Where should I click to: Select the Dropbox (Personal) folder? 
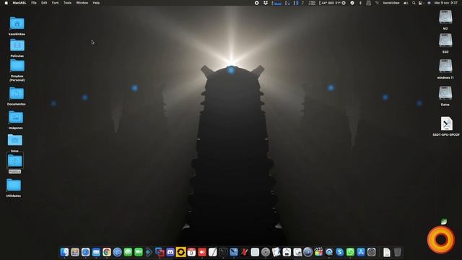[17, 66]
